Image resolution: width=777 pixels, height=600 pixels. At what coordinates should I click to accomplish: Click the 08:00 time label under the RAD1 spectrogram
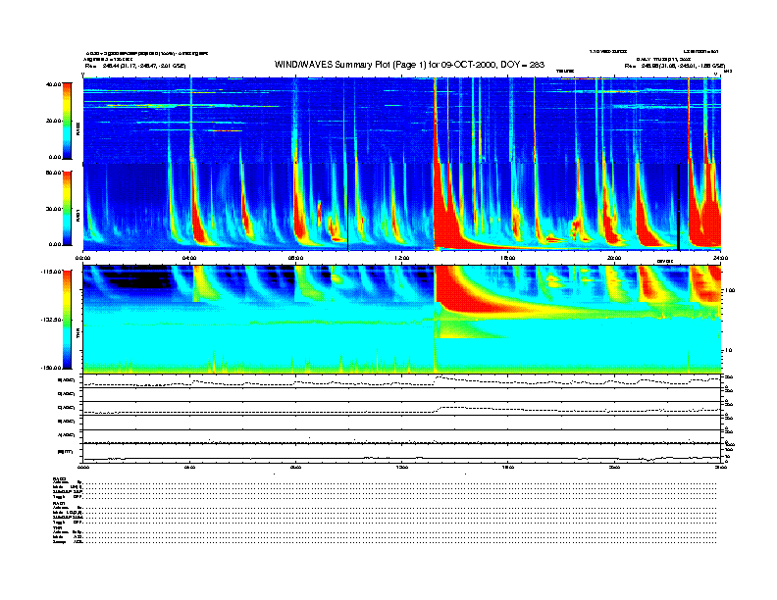295,258
